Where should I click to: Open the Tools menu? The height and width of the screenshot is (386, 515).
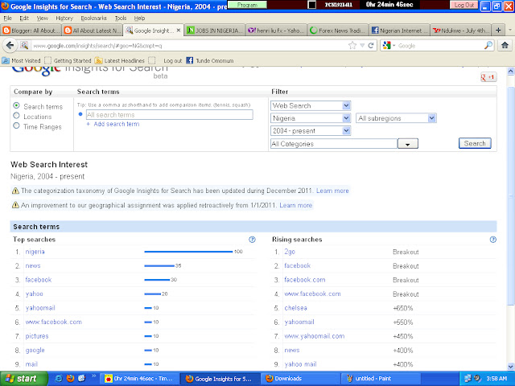(121, 18)
